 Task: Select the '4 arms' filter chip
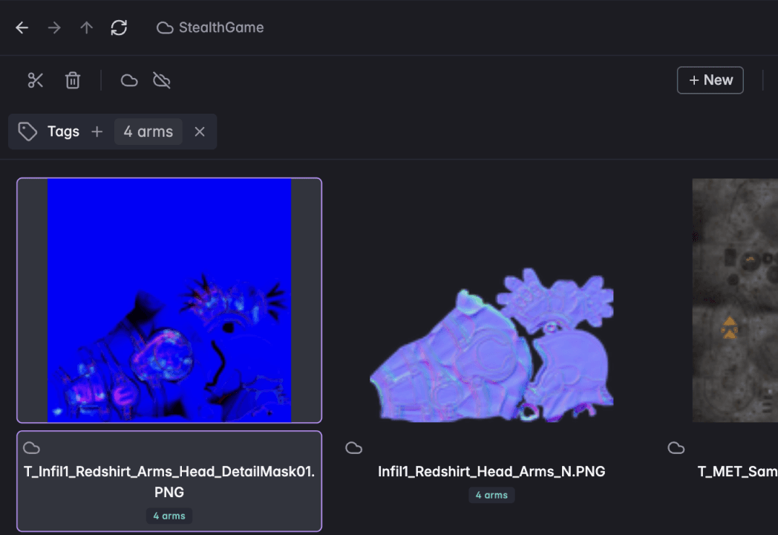pos(148,132)
